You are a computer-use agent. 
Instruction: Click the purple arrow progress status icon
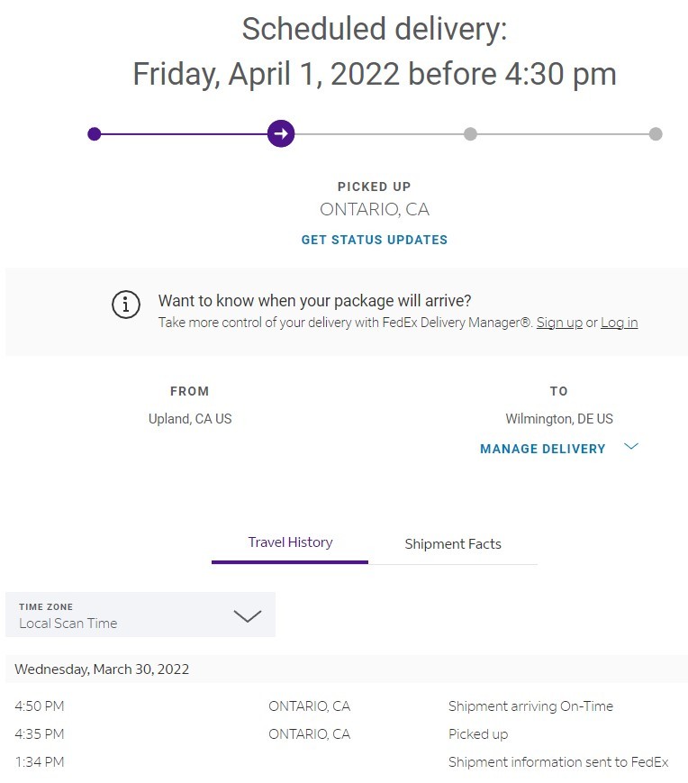281,134
